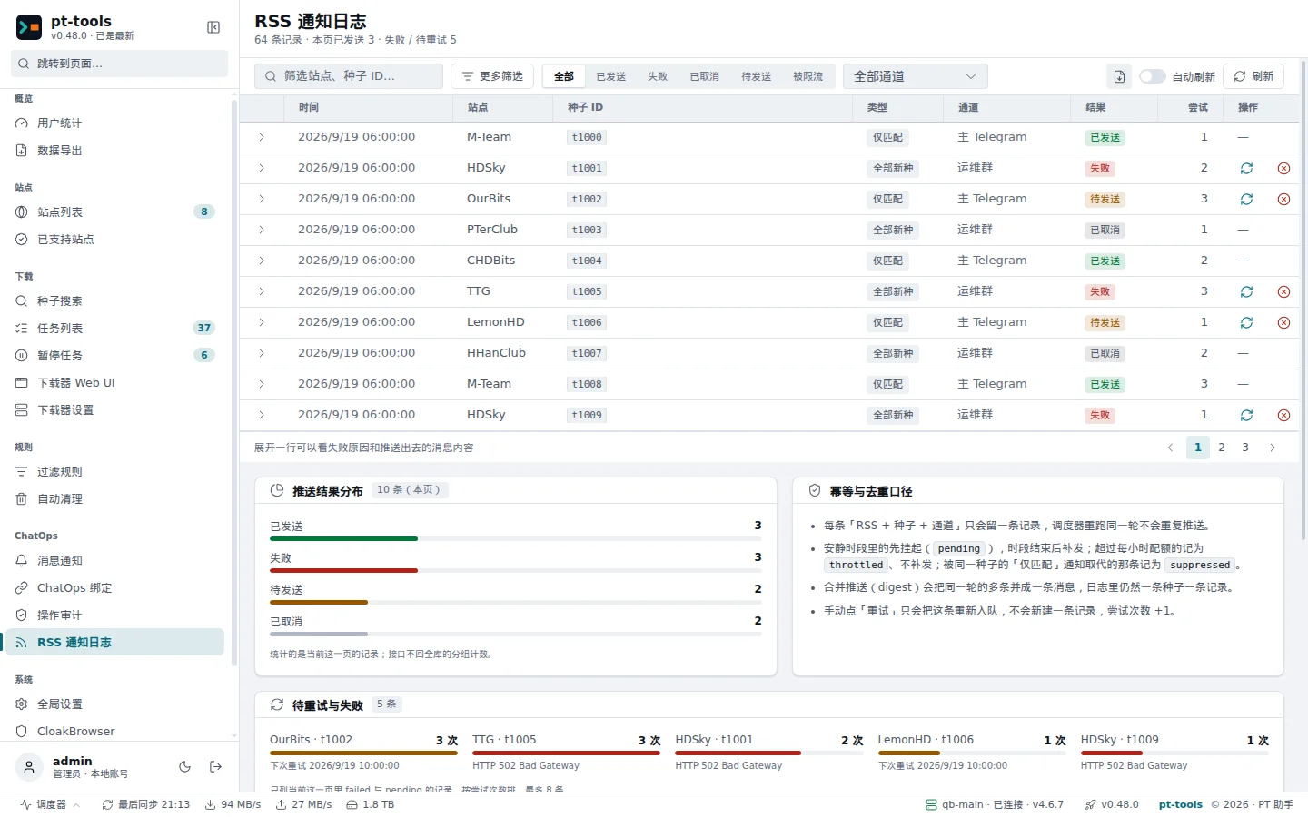Expand the CHDBits t1004 row
1308x817 pixels.
pos(262,261)
